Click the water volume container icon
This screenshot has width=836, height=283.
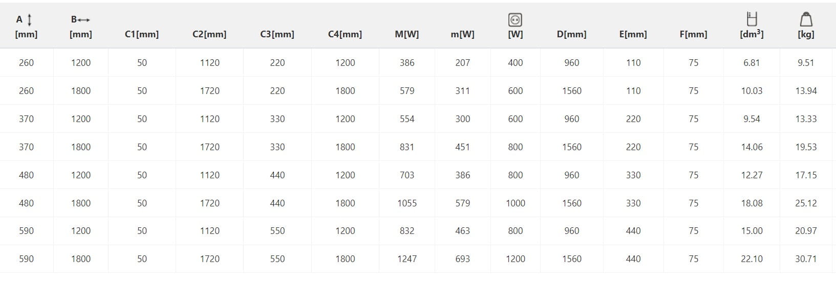[752, 19]
